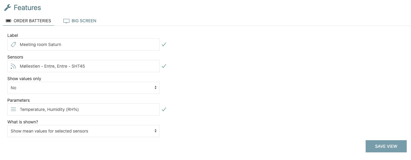Screen dimensions: 411x160
Task: Click arrows on the 'No' select box
Action: click(x=155, y=88)
